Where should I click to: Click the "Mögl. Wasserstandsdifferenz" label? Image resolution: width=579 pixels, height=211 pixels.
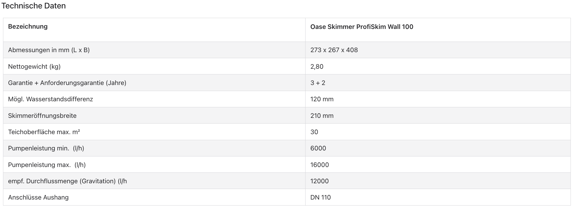pos(51,99)
